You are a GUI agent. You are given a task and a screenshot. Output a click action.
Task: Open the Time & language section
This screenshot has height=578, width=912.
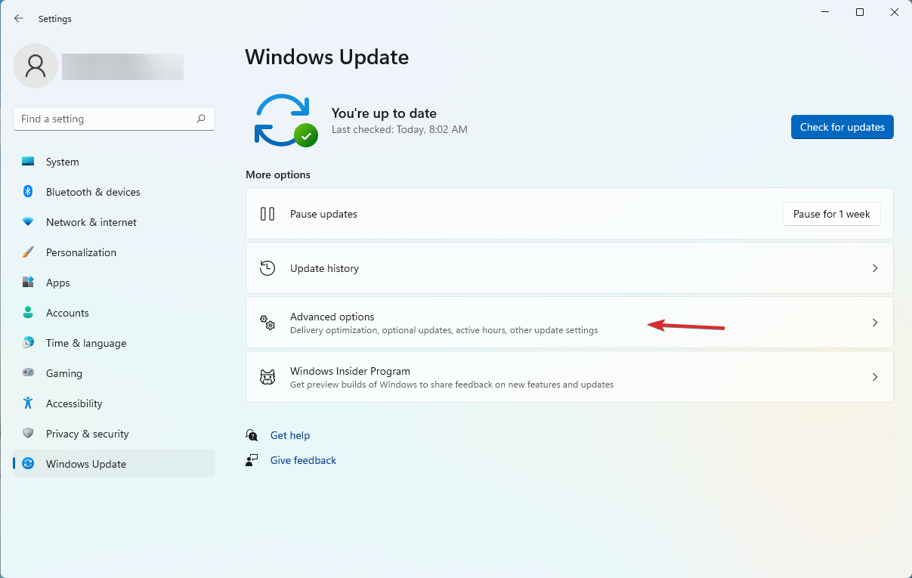pos(85,342)
